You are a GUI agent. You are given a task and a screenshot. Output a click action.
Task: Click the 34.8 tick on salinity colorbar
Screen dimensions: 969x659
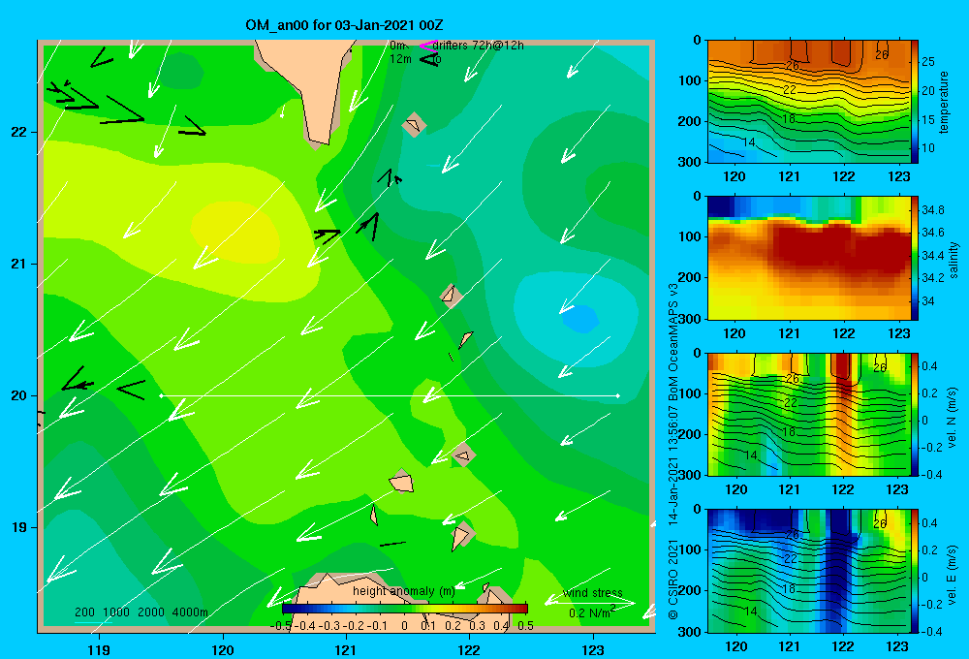pyautogui.click(x=933, y=210)
